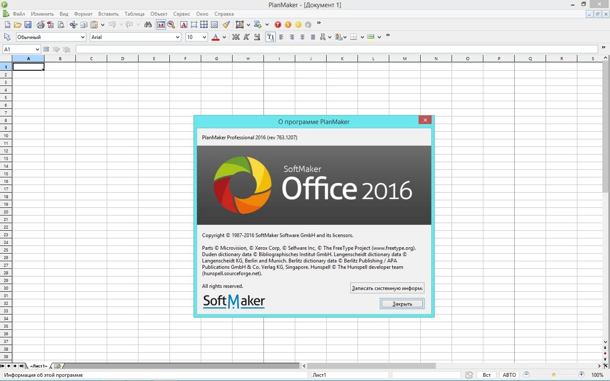
Task: Click the Закрыть button in About dialog
Action: 402,304
